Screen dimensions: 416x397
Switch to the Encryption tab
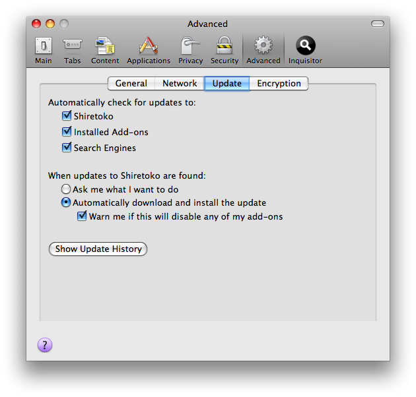(279, 84)
